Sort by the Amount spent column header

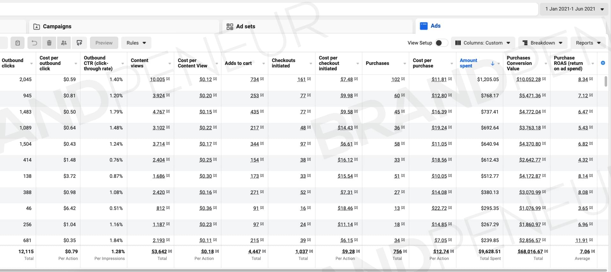click(468, 63)
